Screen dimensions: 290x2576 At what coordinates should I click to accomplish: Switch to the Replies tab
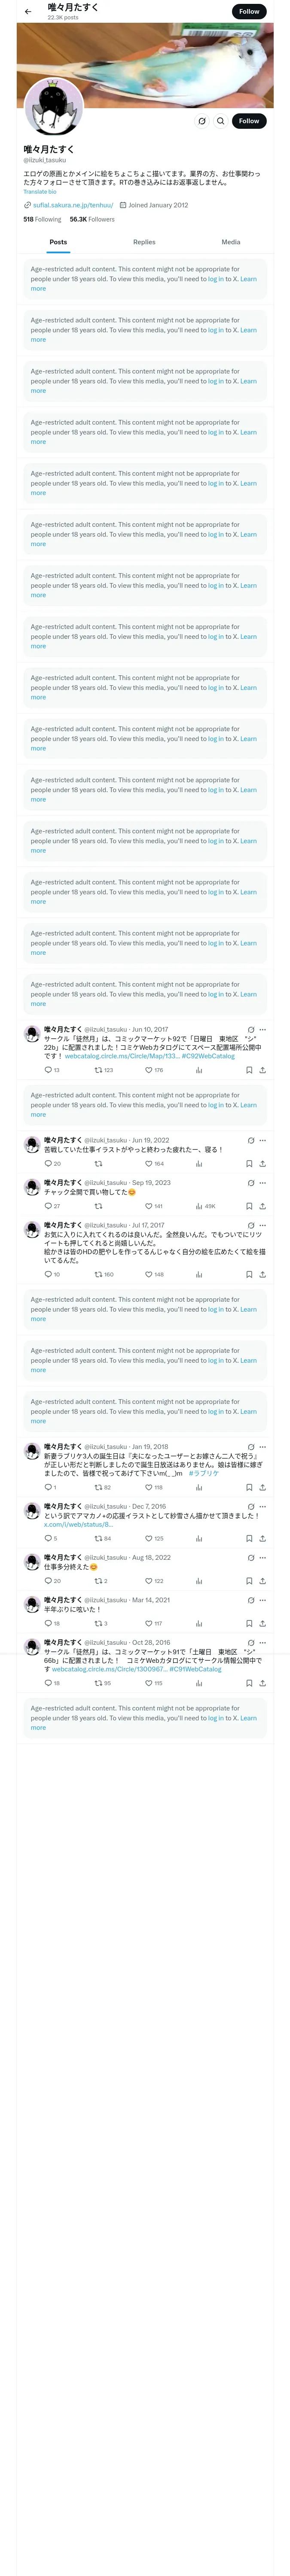coord(144,242)
